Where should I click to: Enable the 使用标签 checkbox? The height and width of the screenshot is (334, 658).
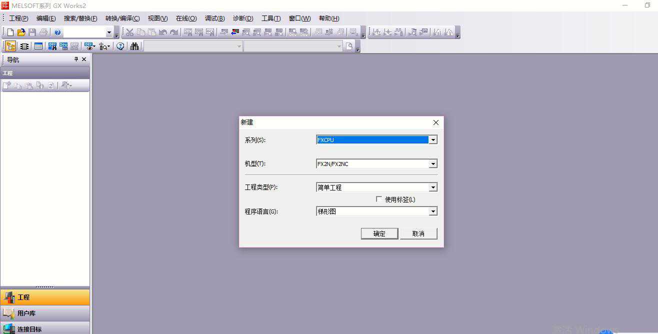pyautogui.click(x=379, y=199)
